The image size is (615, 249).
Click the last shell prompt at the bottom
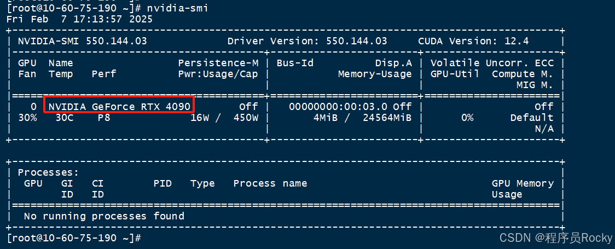tap(74, 238)
